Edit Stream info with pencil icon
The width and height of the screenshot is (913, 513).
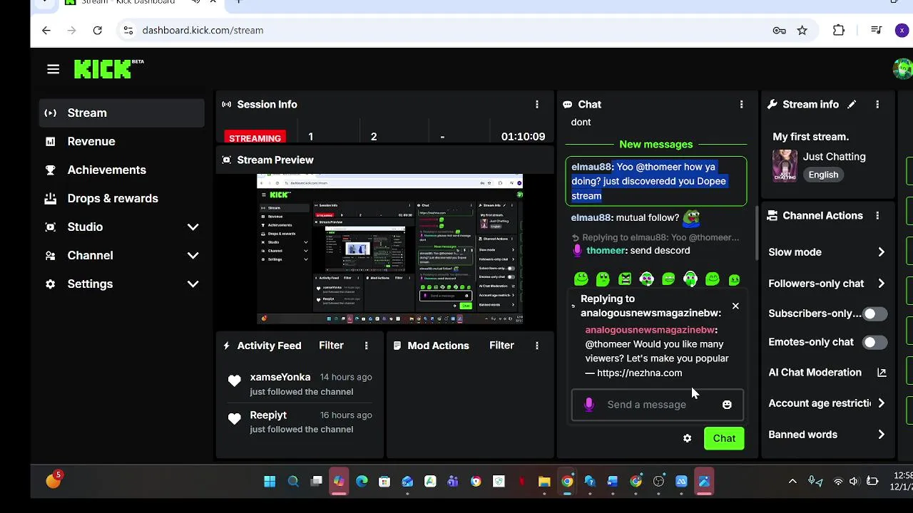[x=852, y=104]
